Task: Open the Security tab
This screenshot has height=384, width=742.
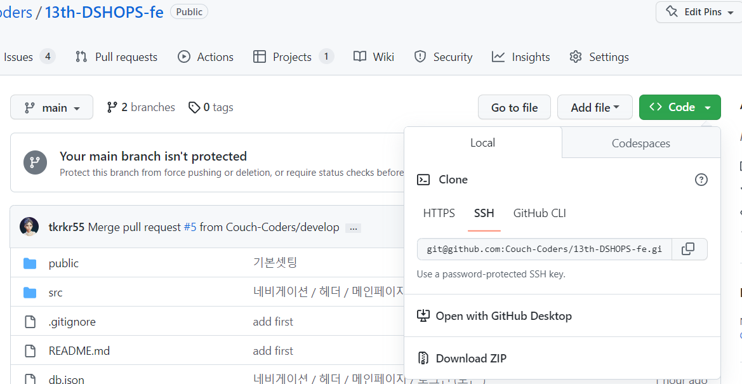Action: tap(444, 57)
